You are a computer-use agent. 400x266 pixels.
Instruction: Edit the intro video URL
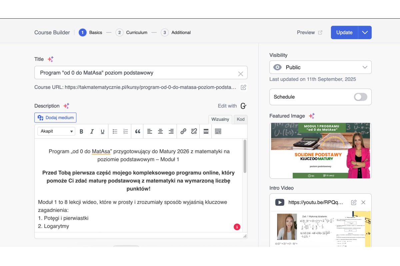[x=354, y=202]
